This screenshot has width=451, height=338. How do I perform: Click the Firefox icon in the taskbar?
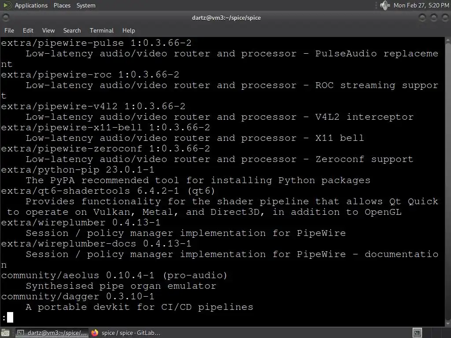coord(95,333)
